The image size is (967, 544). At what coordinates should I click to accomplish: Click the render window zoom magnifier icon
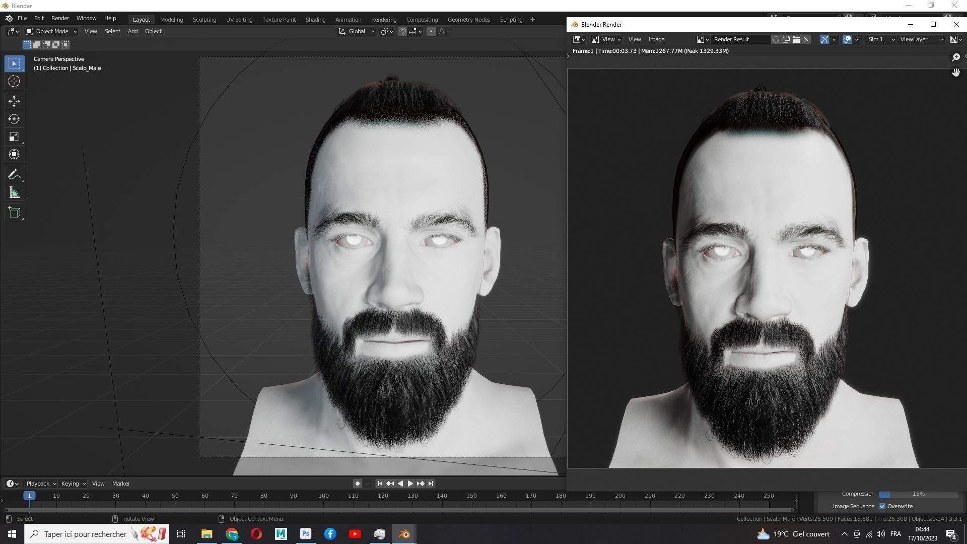tap(955, 57)
